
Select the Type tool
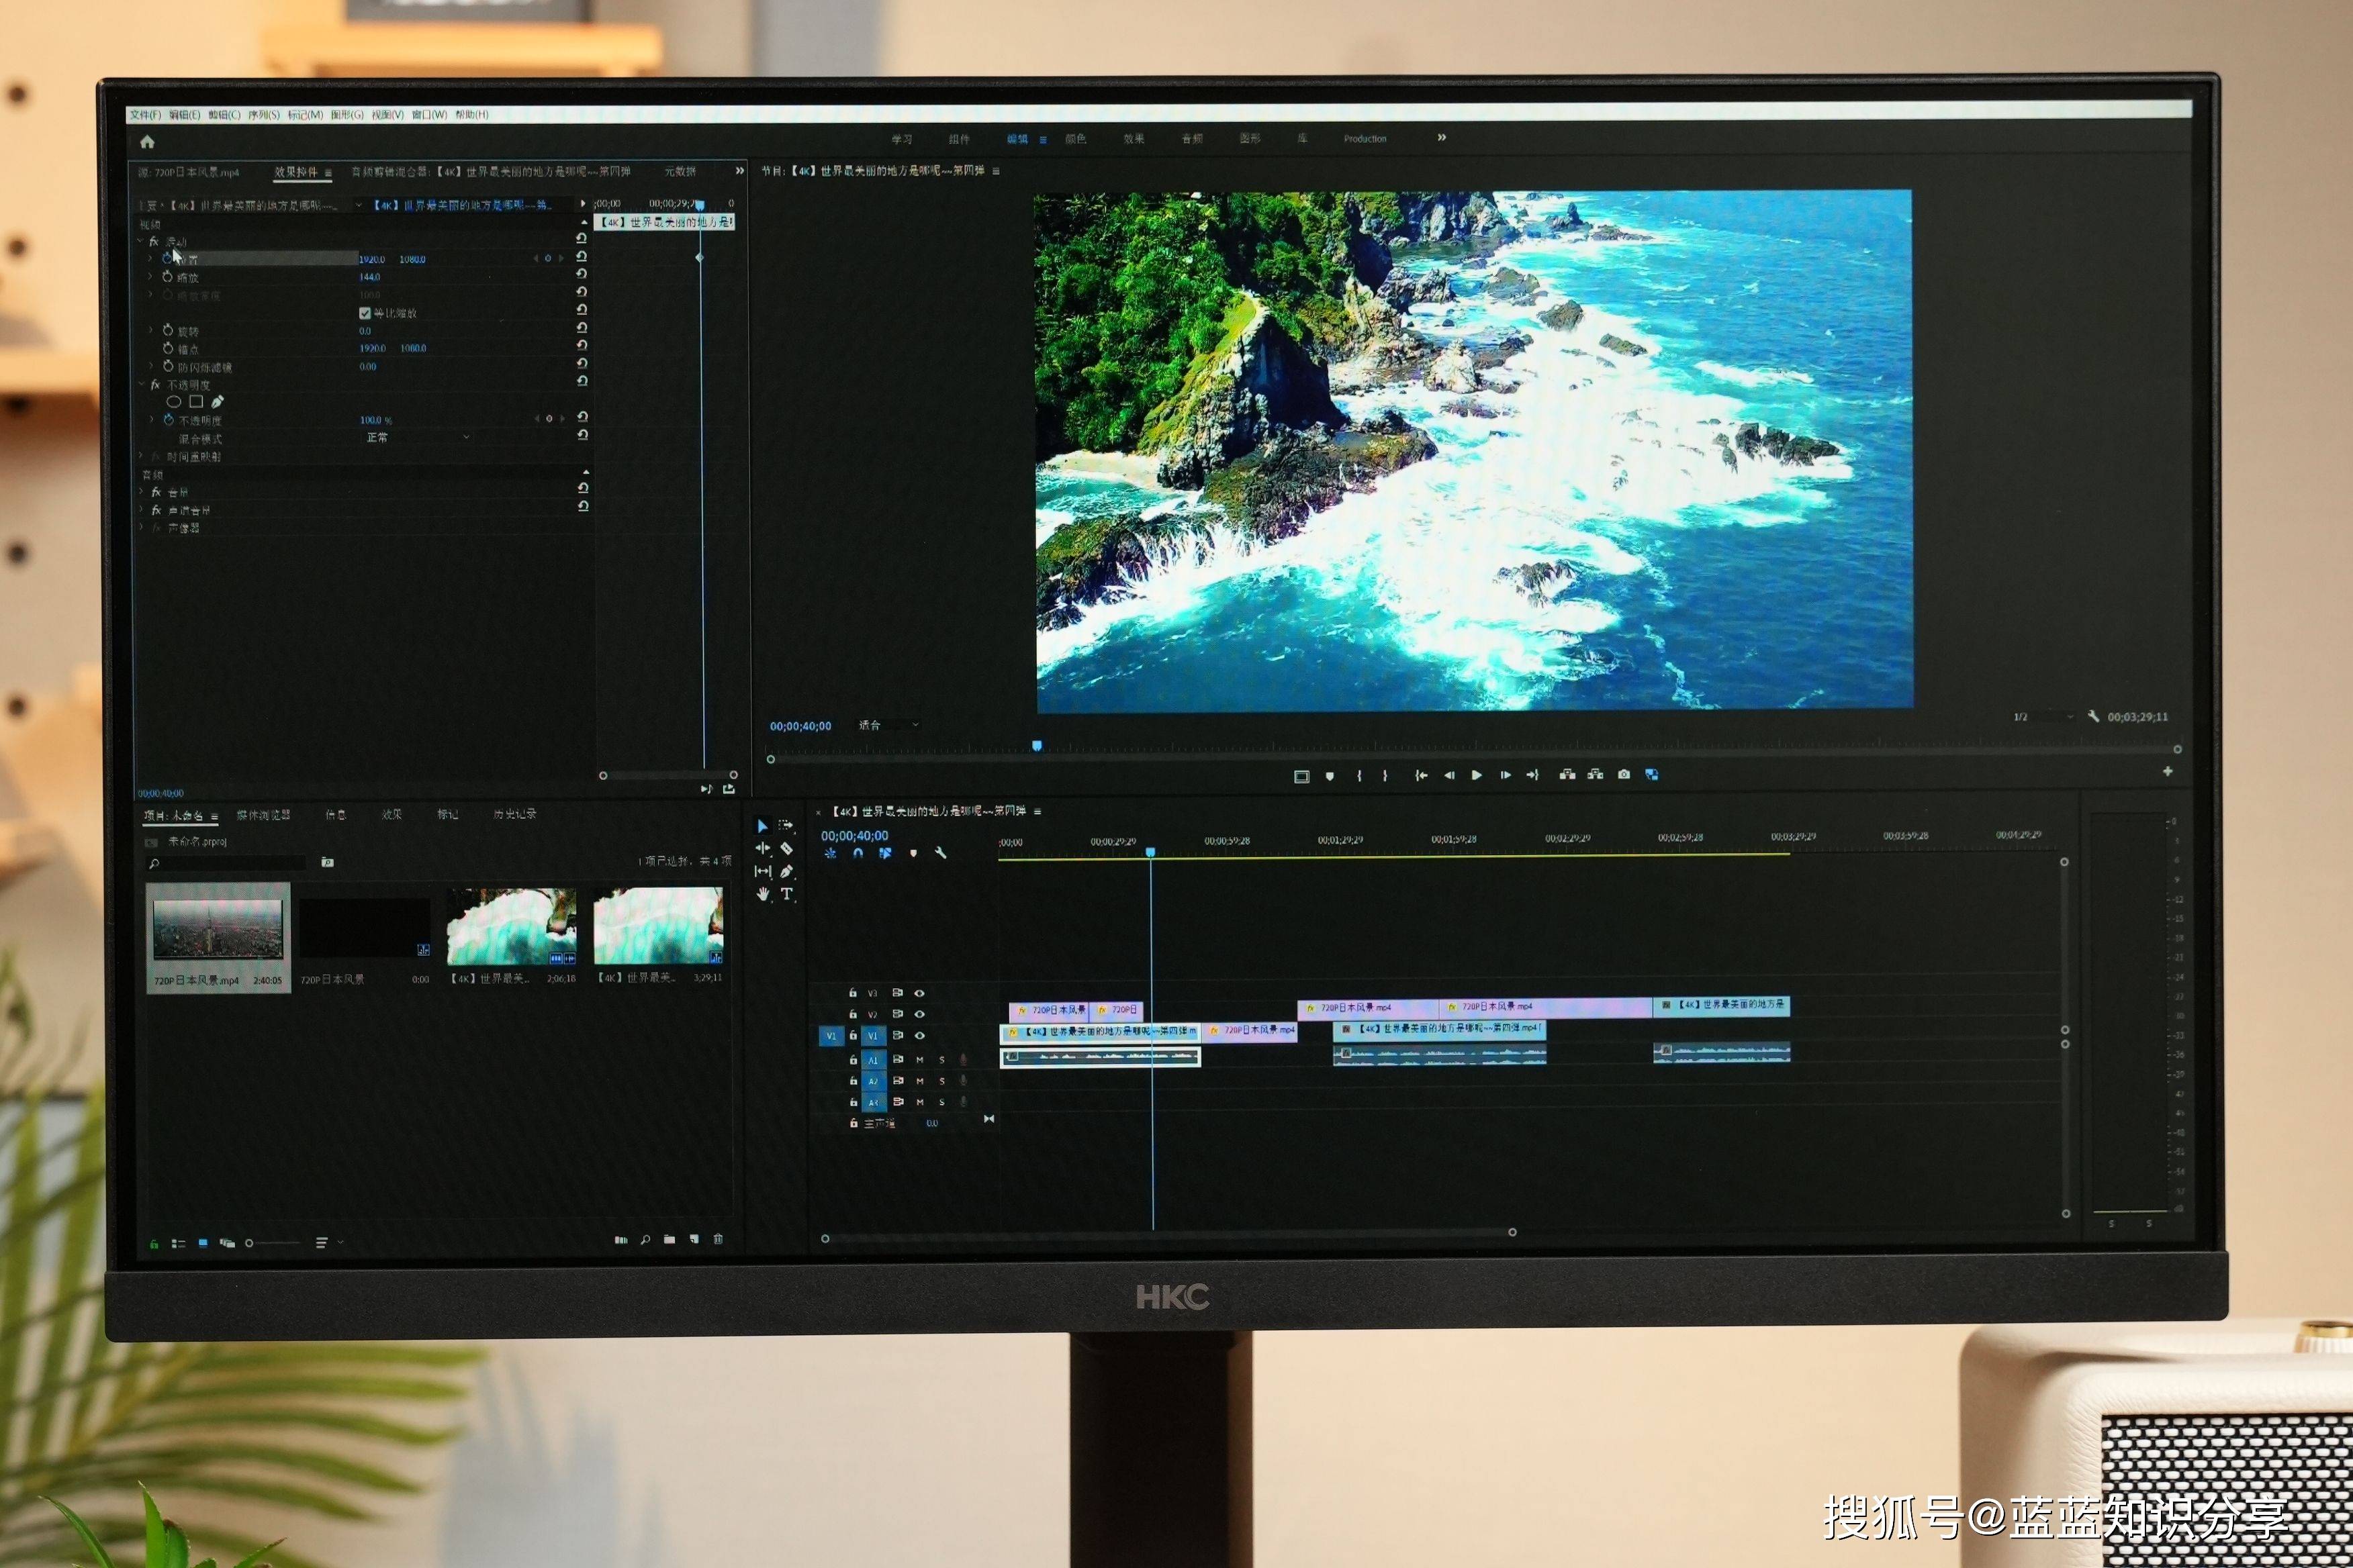point(787,894)
